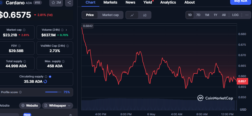
Task: Click the Market cap info icon
Action: pyautogui.click(x=24, y=30)
